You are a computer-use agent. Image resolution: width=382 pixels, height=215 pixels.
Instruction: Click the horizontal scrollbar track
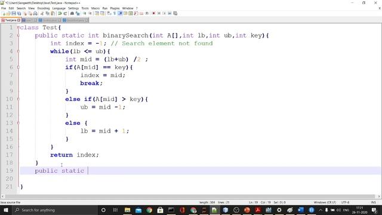pos(190,196)
